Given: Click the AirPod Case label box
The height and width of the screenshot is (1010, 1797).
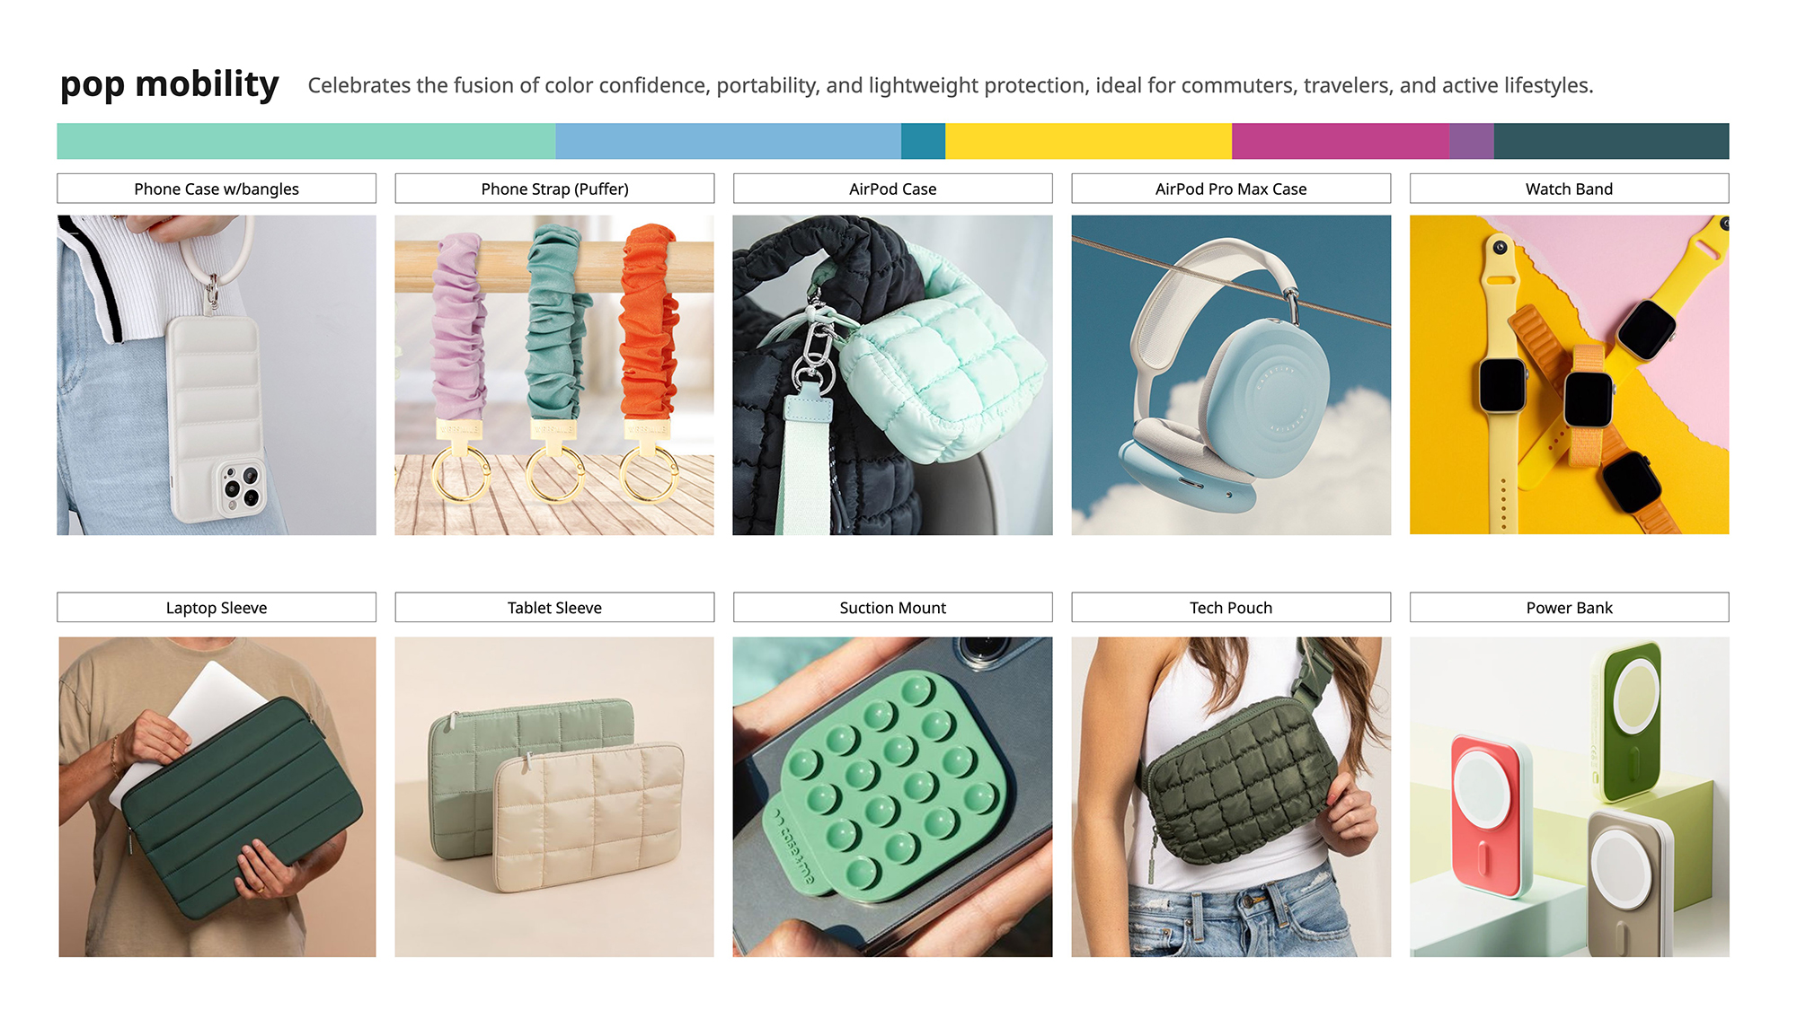Looking at the screenshot, I should coord(893,189).
